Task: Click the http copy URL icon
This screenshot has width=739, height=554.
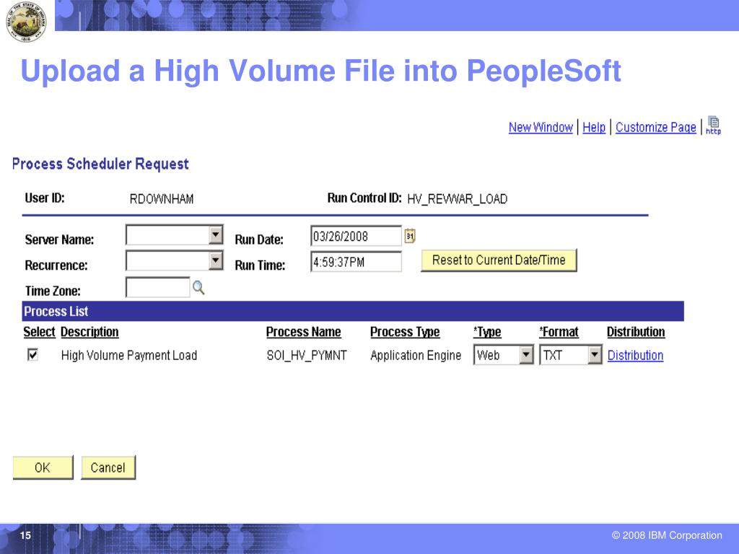Action: point(713,126)
